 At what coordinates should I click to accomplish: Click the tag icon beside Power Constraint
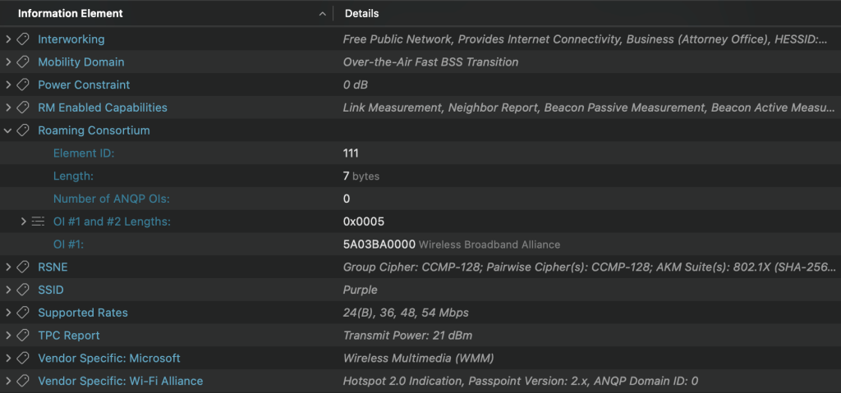point(23,85)
